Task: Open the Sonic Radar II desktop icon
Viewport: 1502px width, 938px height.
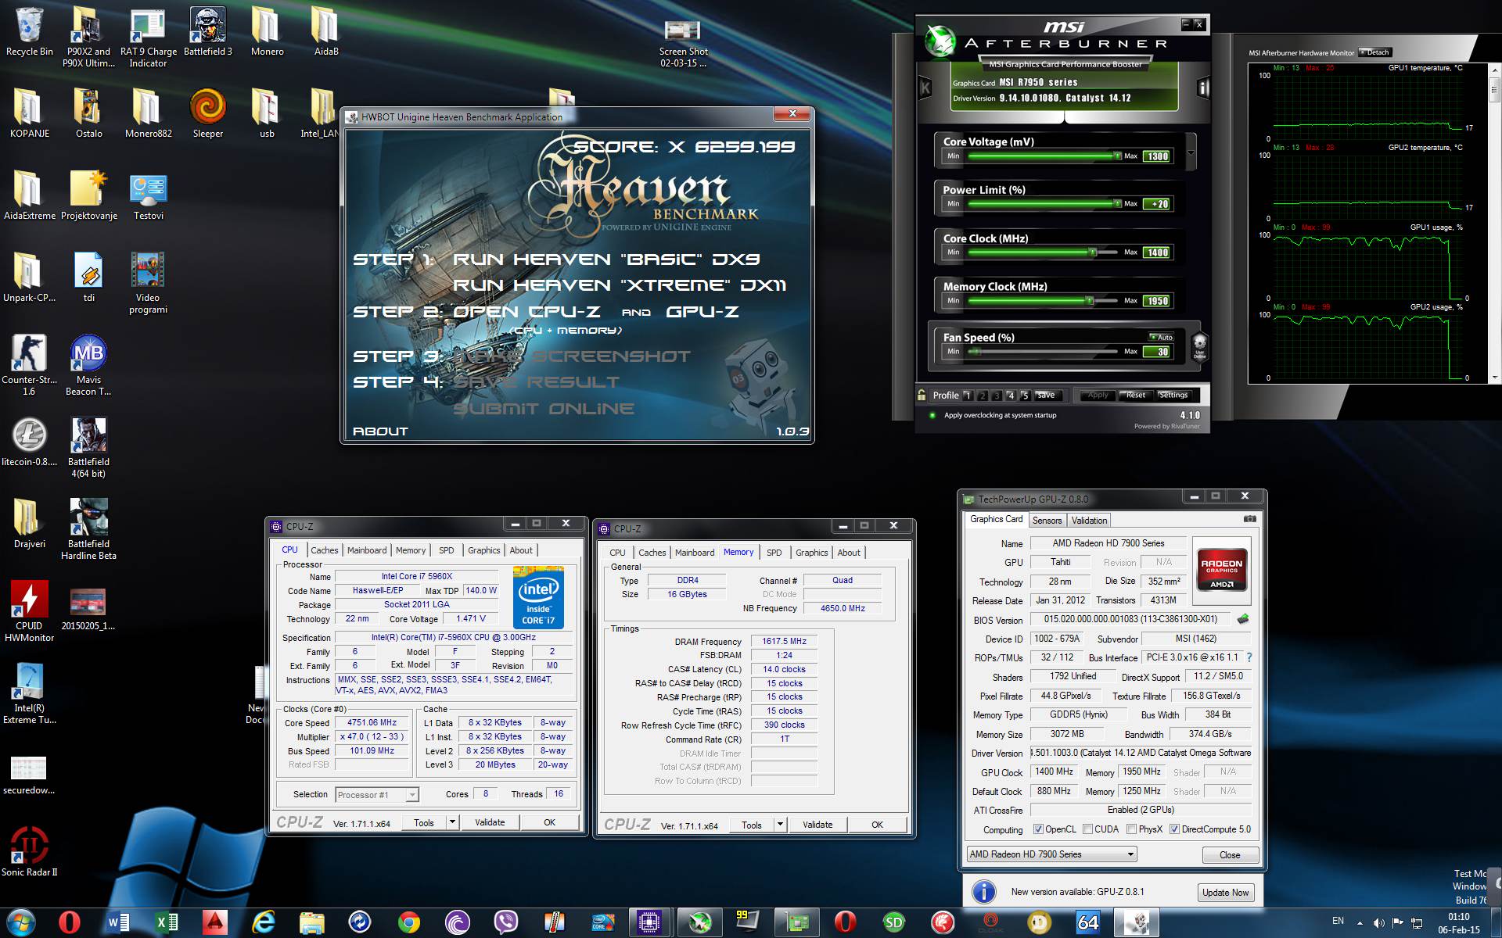Action: pyautogui.click(x=30, y=852)
